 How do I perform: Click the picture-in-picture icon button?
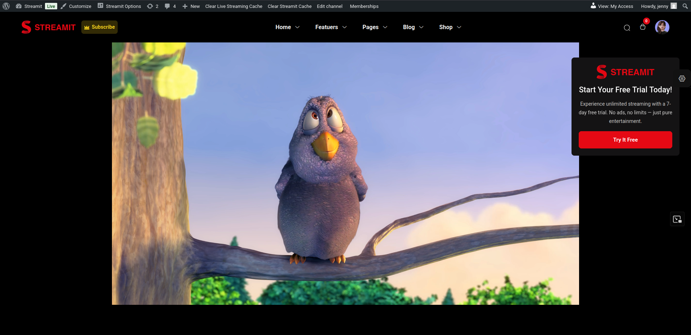point(677,219)
